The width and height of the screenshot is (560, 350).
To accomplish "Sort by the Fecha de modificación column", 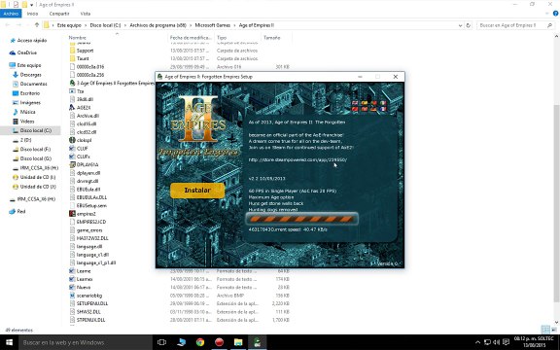I will pyautogui.click(x=191, y=38).
